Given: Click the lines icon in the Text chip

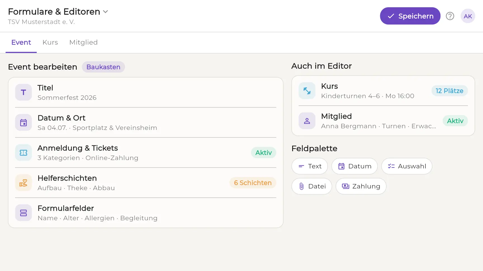Looking at the screenshot, I should (x=301, y=166).
